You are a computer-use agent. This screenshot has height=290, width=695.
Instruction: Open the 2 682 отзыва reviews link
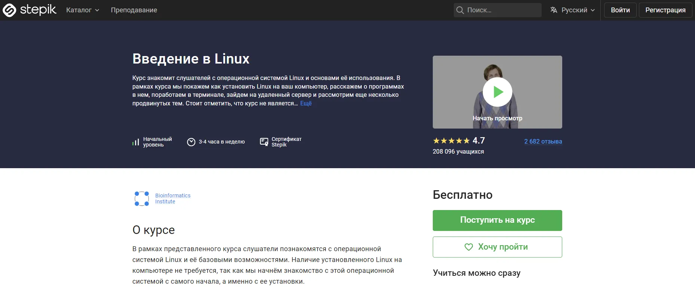click(543, 141)
